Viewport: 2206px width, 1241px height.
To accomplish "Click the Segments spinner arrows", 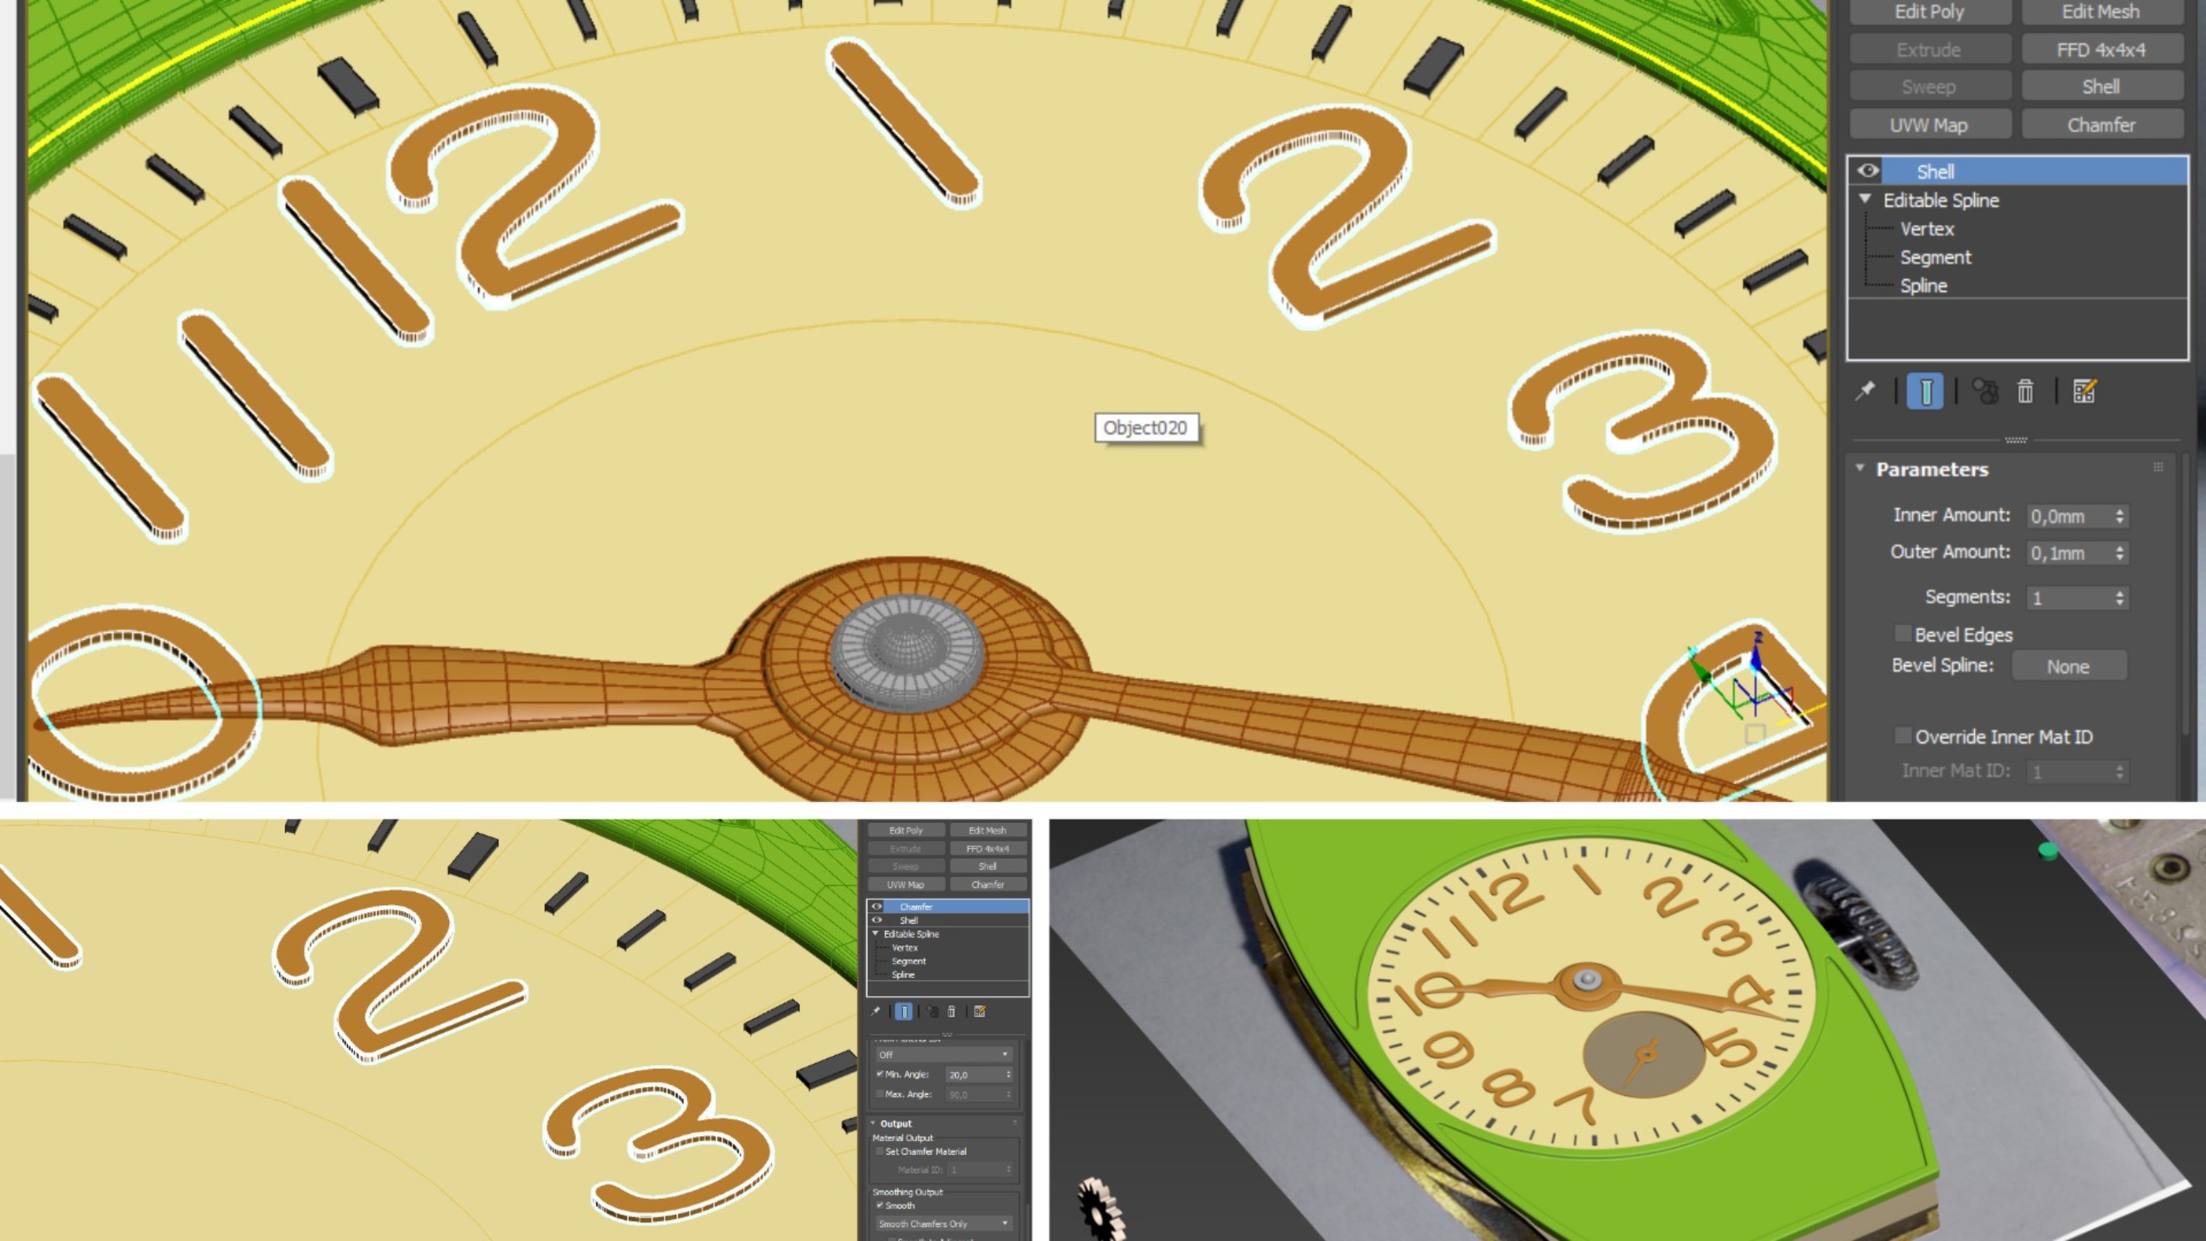I will [x=2121, y=598].
